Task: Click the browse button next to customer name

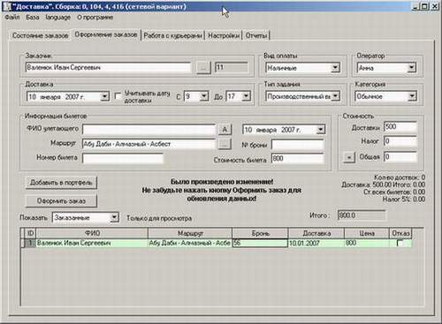Action: [203, 68]
